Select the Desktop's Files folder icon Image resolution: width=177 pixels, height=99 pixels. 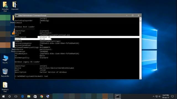coord(5,87)
